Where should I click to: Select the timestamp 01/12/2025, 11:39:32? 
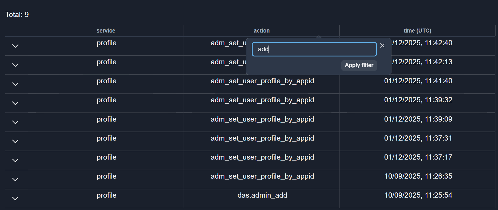pyautogui.click(x=418, y=100)
